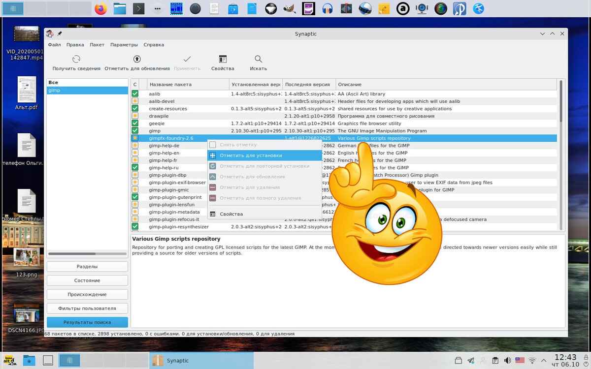
Task: Open the Alt start menu in the taskbar
Action: [9, 360]
